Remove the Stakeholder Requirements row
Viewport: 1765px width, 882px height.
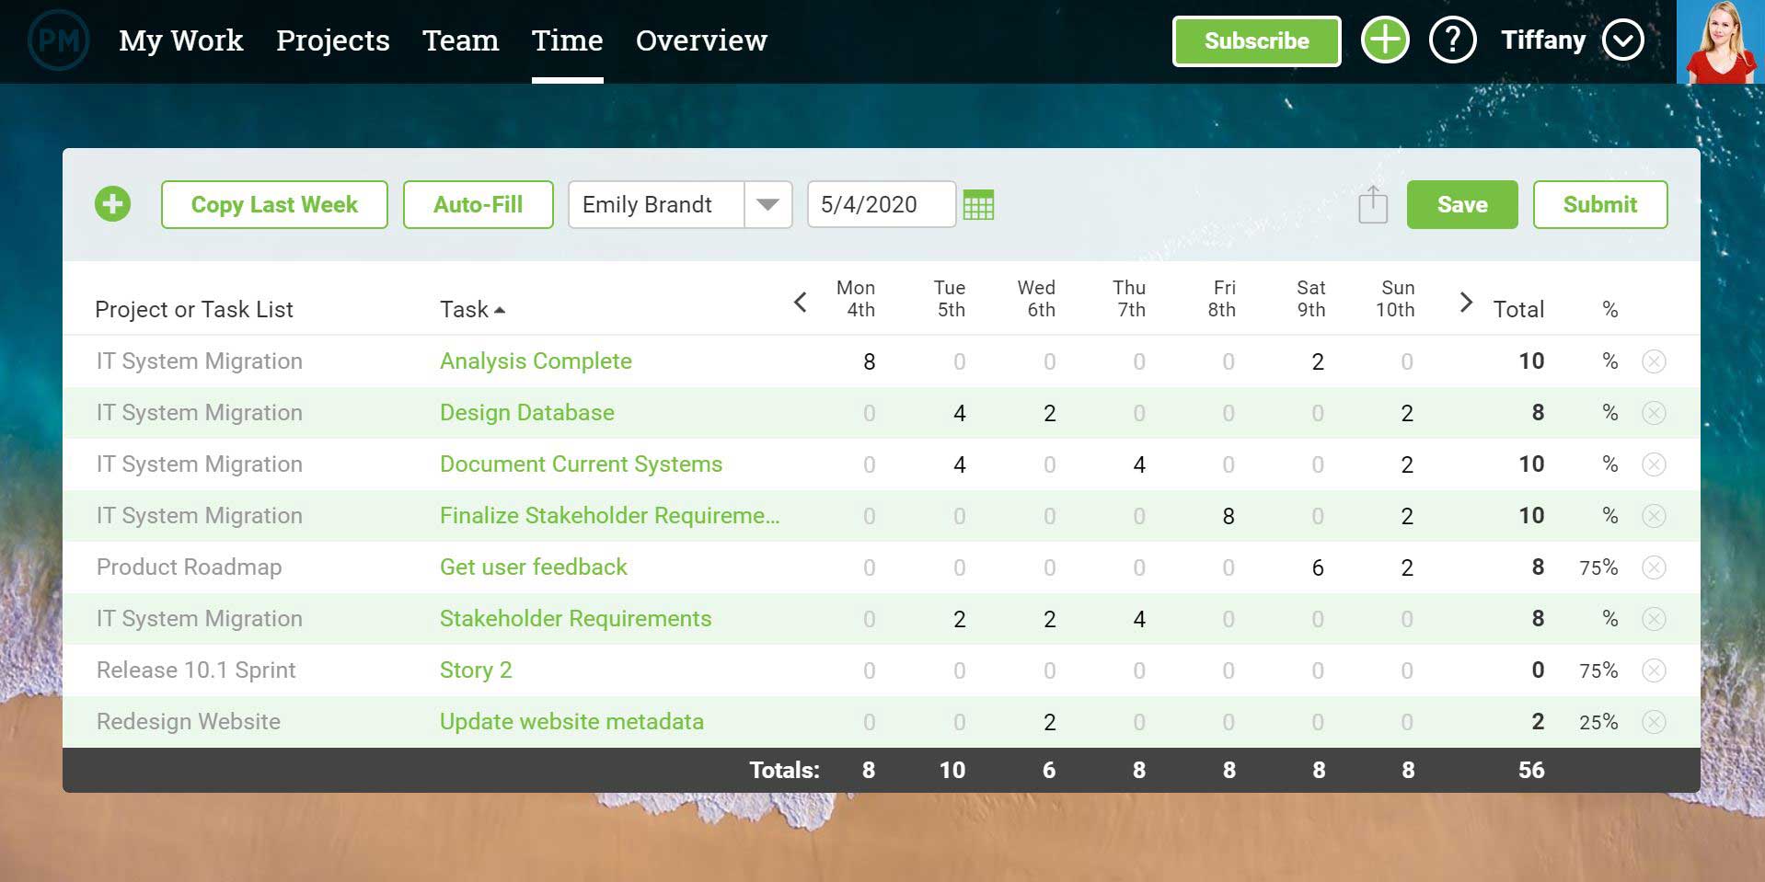(x=1654, y=619)
